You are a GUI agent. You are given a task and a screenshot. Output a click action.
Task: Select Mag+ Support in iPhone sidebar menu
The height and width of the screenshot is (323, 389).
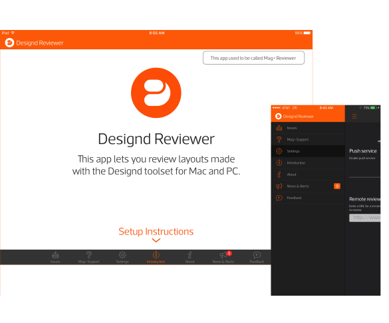(298, 140)
